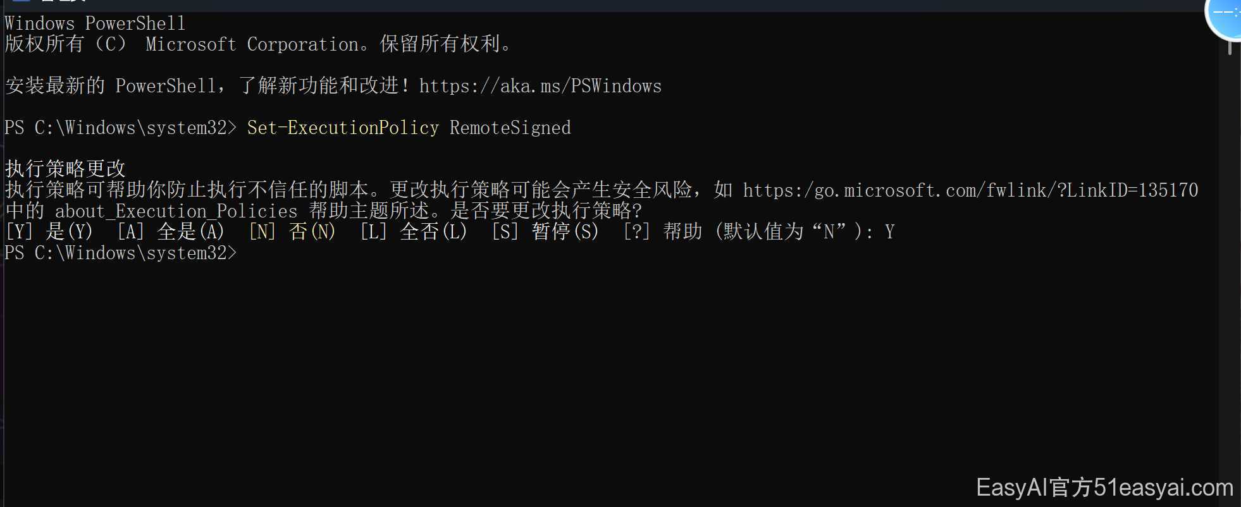
Task: Click the Windows PowerShell header line
Action: point(95,23)
